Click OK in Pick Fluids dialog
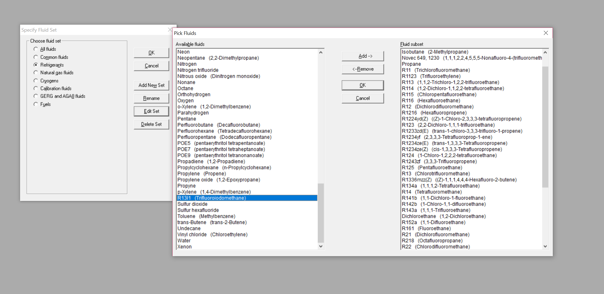Screen dimensions: 604x294 click(363, 85)
